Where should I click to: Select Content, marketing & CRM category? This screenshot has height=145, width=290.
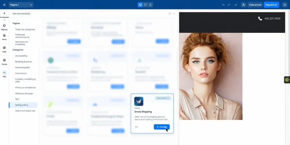coord(25,80)
